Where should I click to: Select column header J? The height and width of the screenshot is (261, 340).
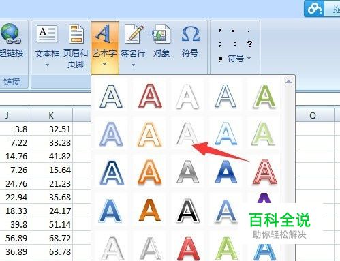(x=14, y=115)
